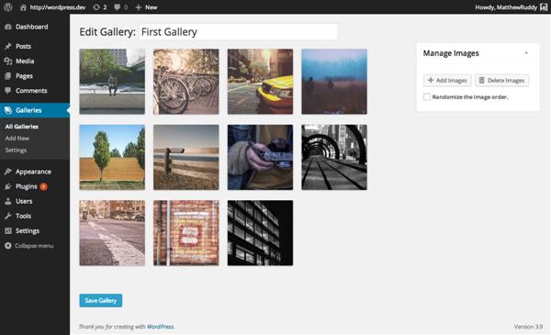The width and height of the screenshot is (551, 335).
Task: Open Appearance menu in sidebar
Action: point(35,172)
